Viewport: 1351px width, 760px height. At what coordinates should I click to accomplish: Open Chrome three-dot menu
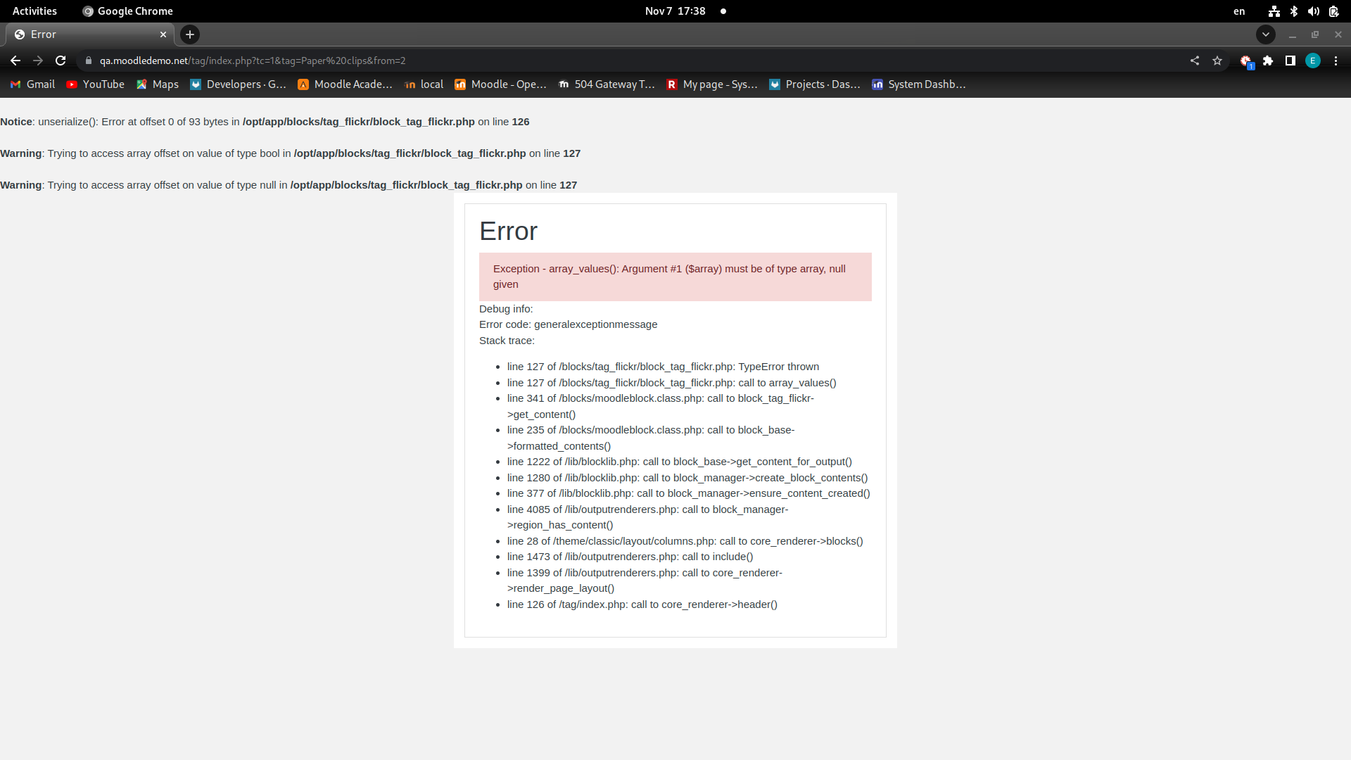tap(1336, 61)
